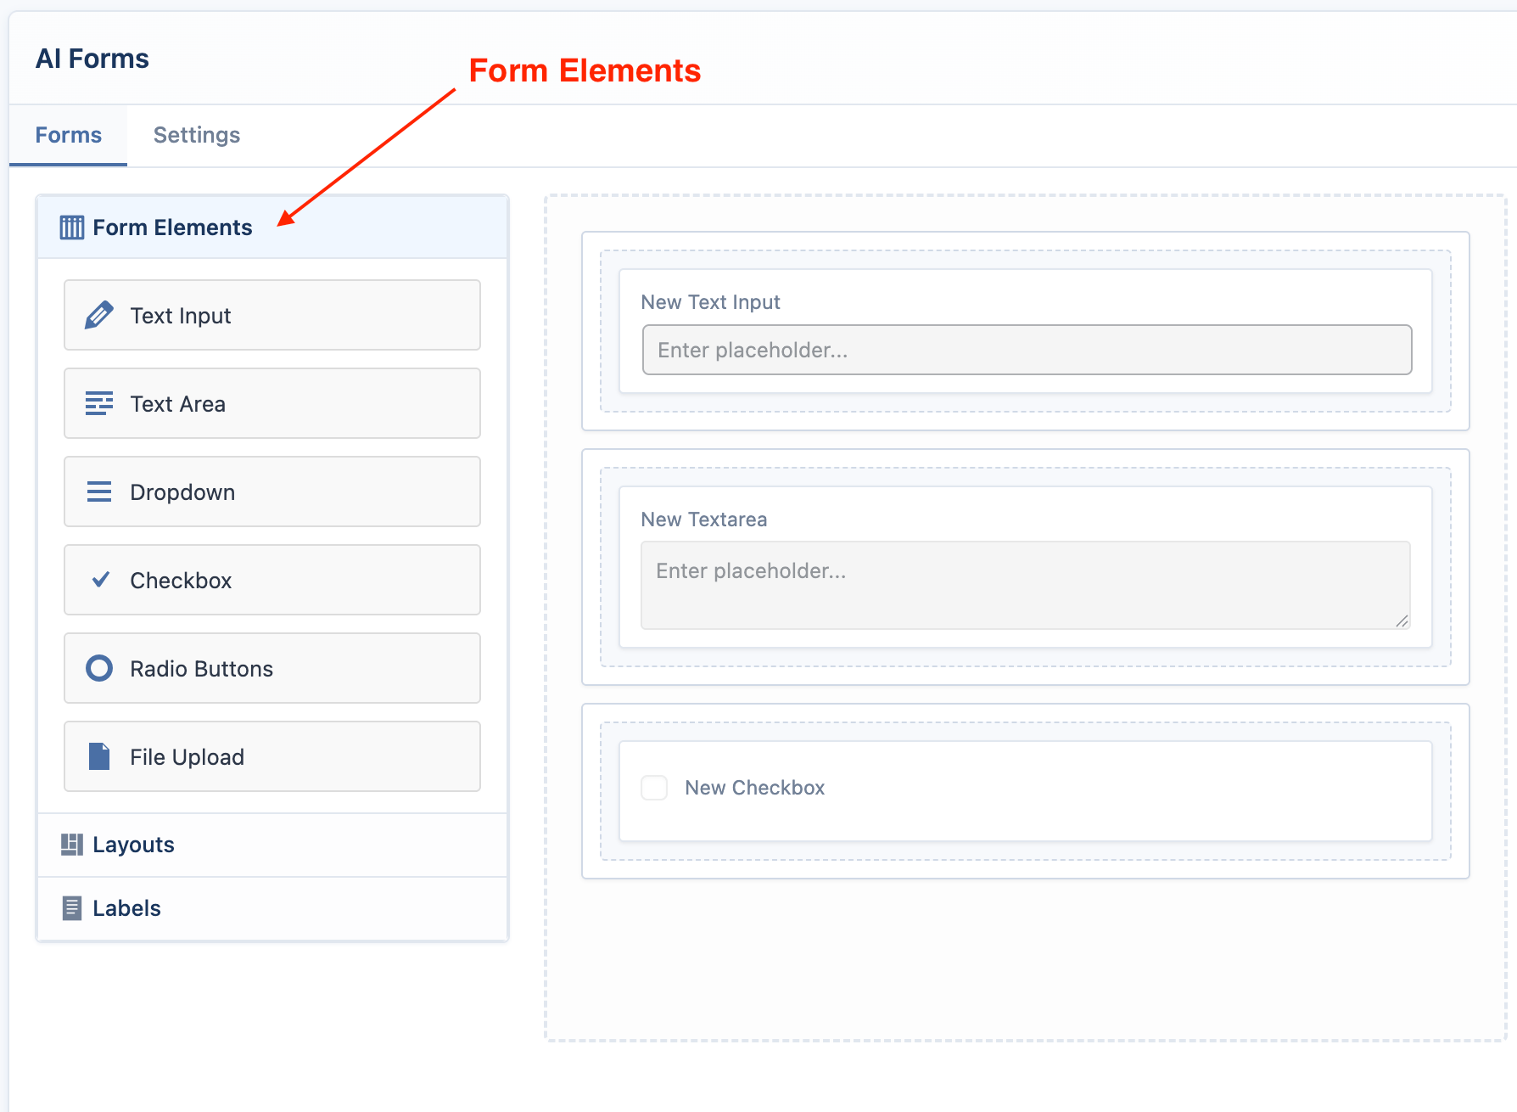Viewport: 1517px width, 1112px height.
Task: Tick the New Checkbox box
Action: click(x=654, y=788)
